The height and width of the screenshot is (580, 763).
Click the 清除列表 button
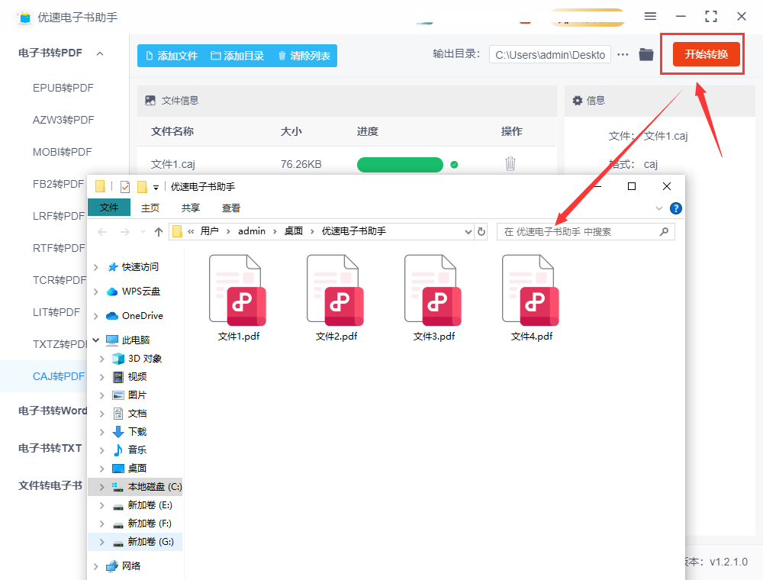point(304,56)
